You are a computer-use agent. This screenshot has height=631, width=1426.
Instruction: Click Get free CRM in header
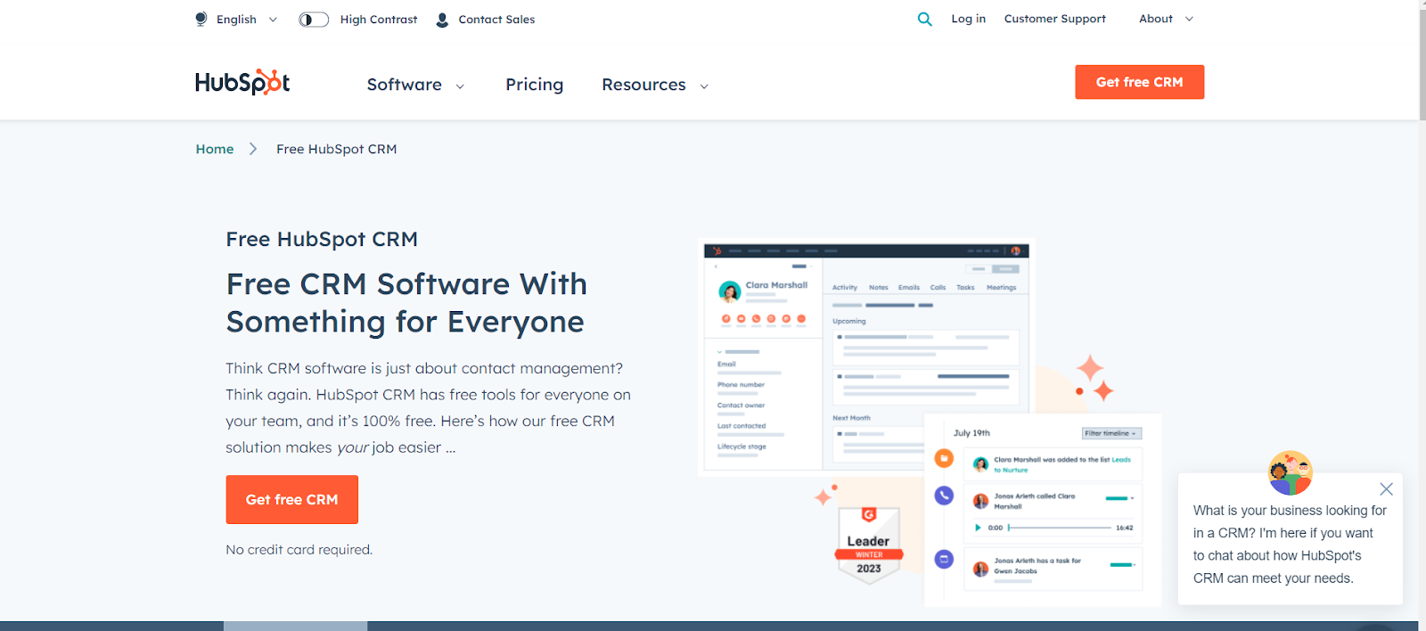(x=1139, y=82)
